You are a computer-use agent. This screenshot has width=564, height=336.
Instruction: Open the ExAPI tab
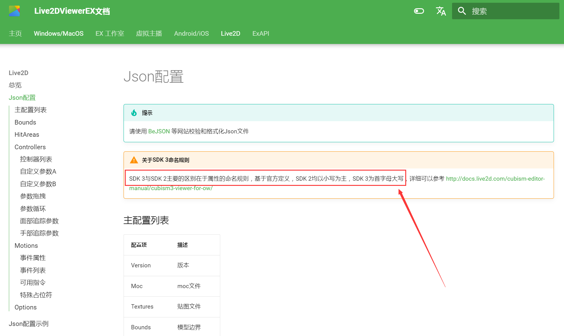tap(261, 34)
